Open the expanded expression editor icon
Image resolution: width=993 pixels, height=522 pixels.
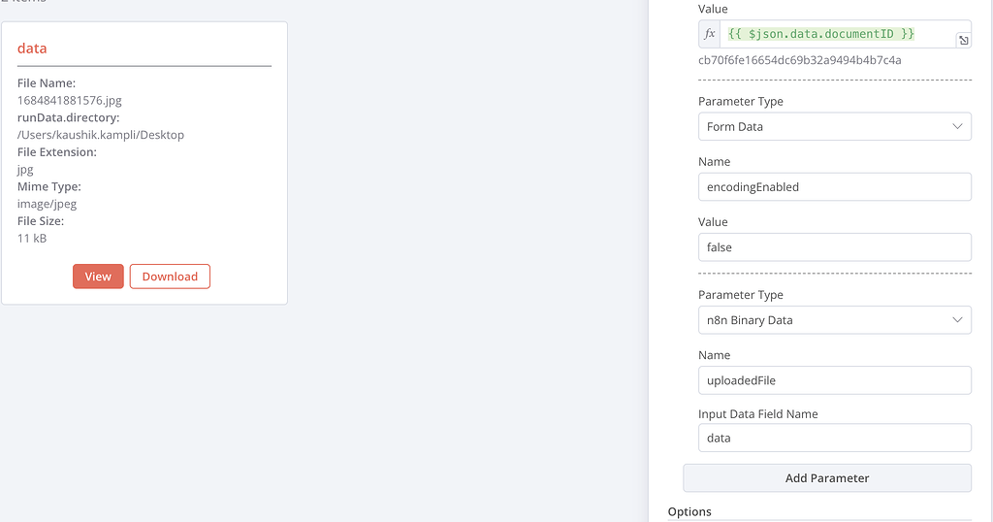click(x=963, y=41)
